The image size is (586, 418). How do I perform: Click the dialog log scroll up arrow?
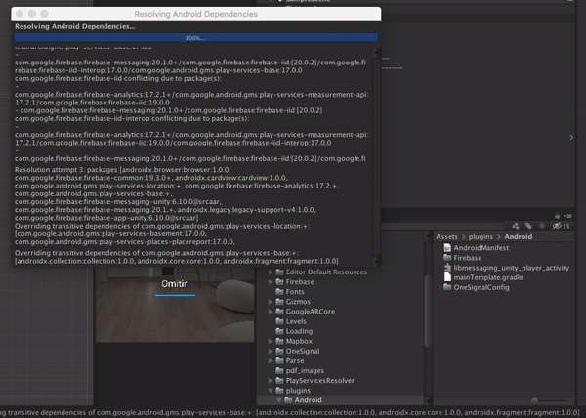[x=376, y=53]
